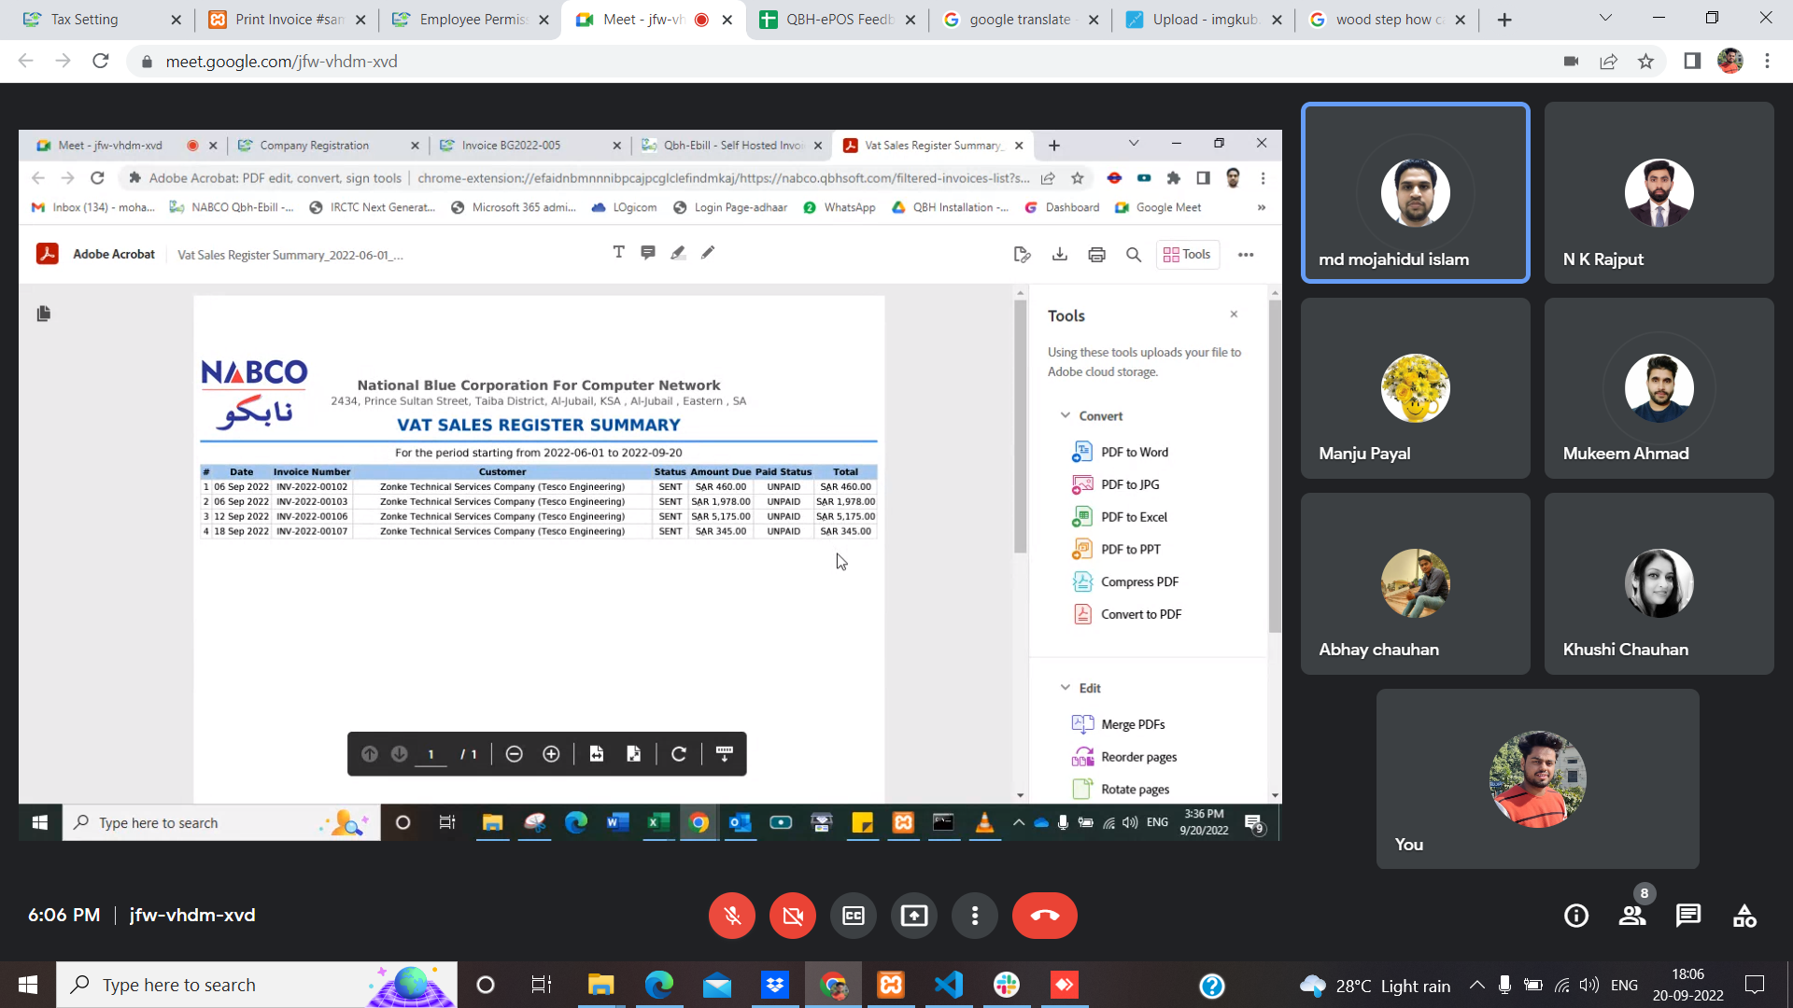Open the in-call chat panel
1793x1008 pixels.
[1688, 916]
